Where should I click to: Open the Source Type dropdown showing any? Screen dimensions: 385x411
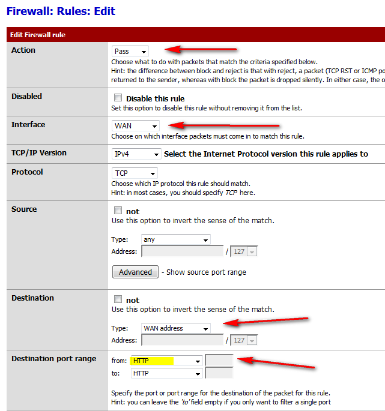[175, 239]
